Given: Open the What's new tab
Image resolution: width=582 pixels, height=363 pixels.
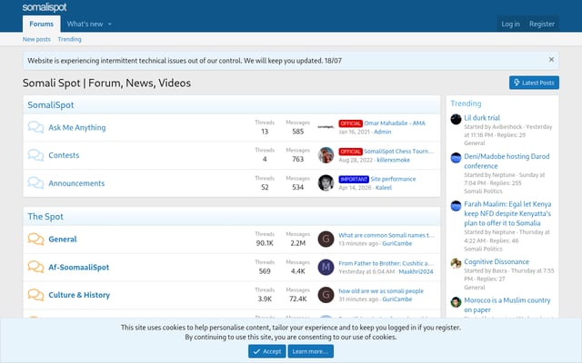Looking at the screenshot, I should [85, 24].
